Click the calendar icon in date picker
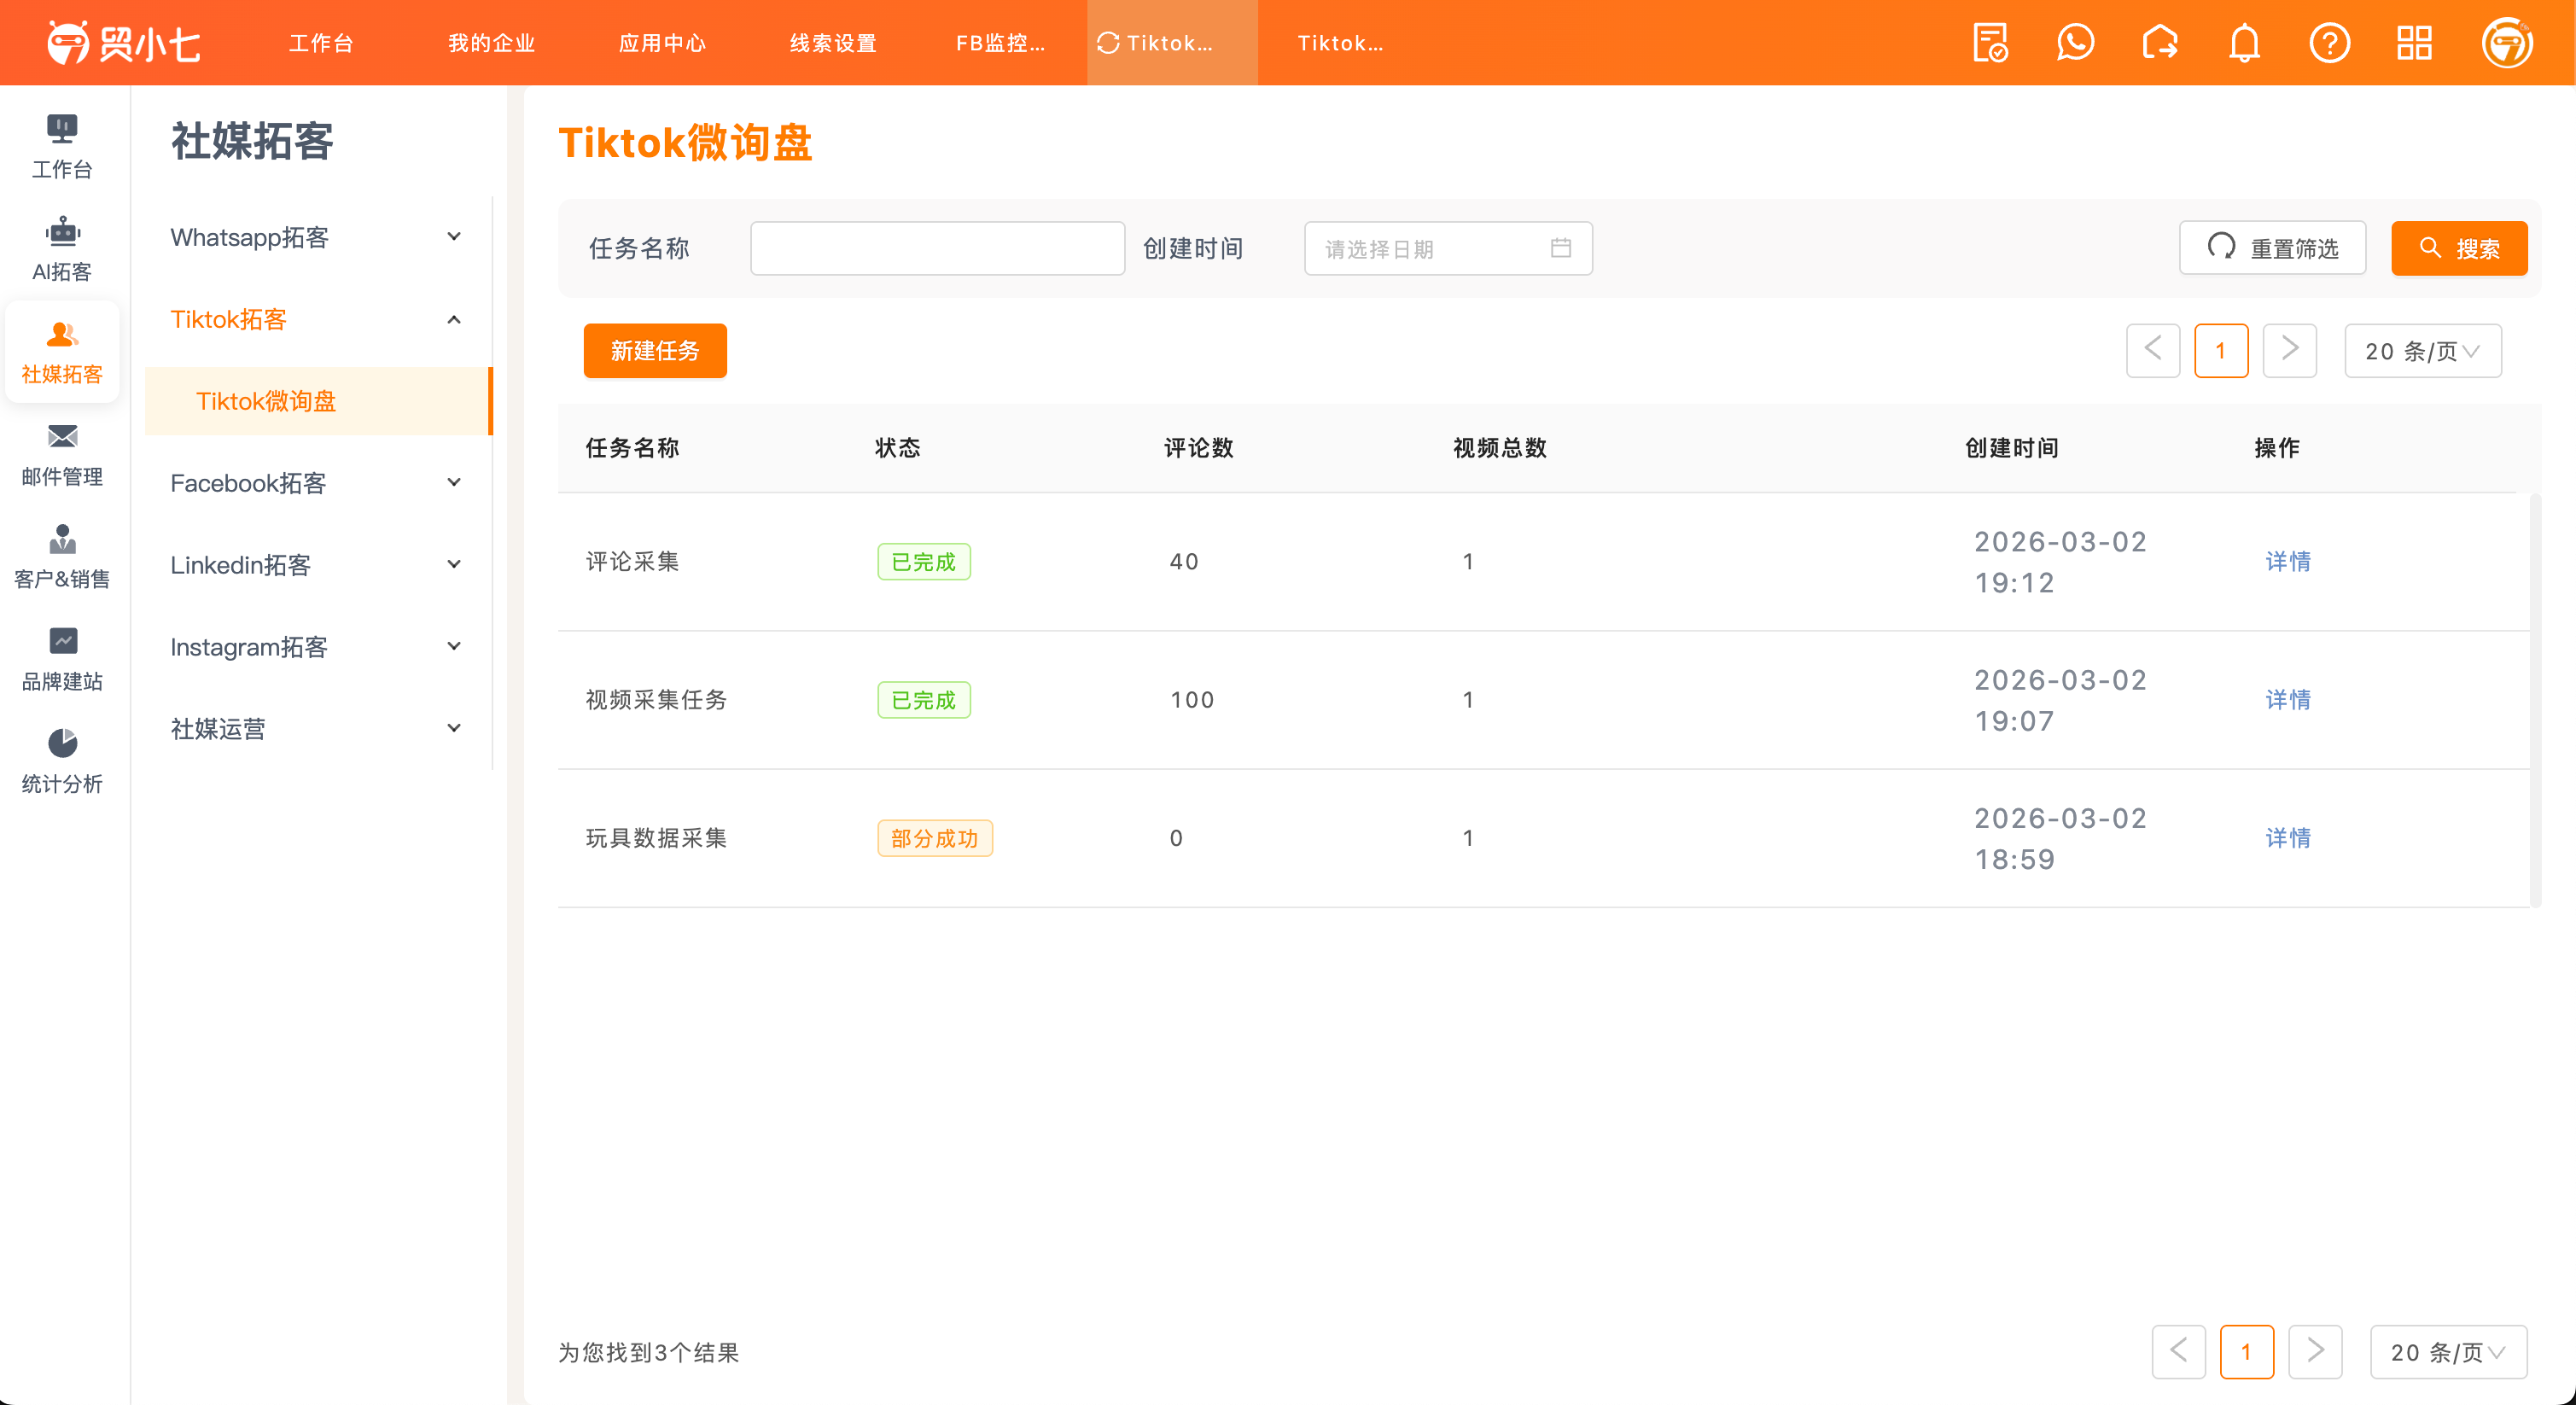Image resolution: width=2576 pixels, height=1405 pixels. pyautogui.click(x=1560, y=248)
